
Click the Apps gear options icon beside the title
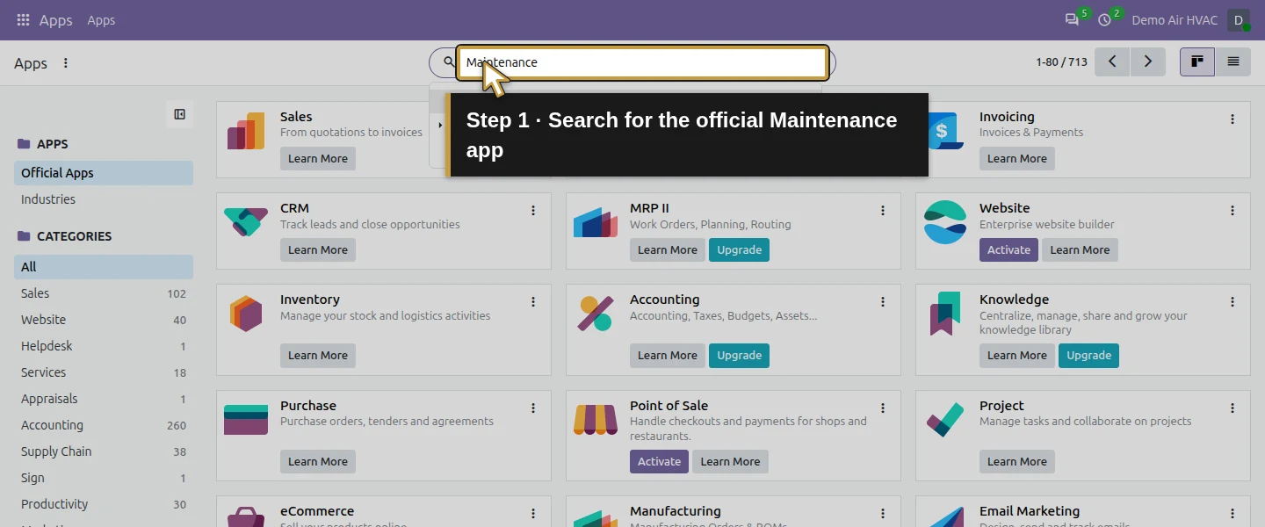(66, 63)
